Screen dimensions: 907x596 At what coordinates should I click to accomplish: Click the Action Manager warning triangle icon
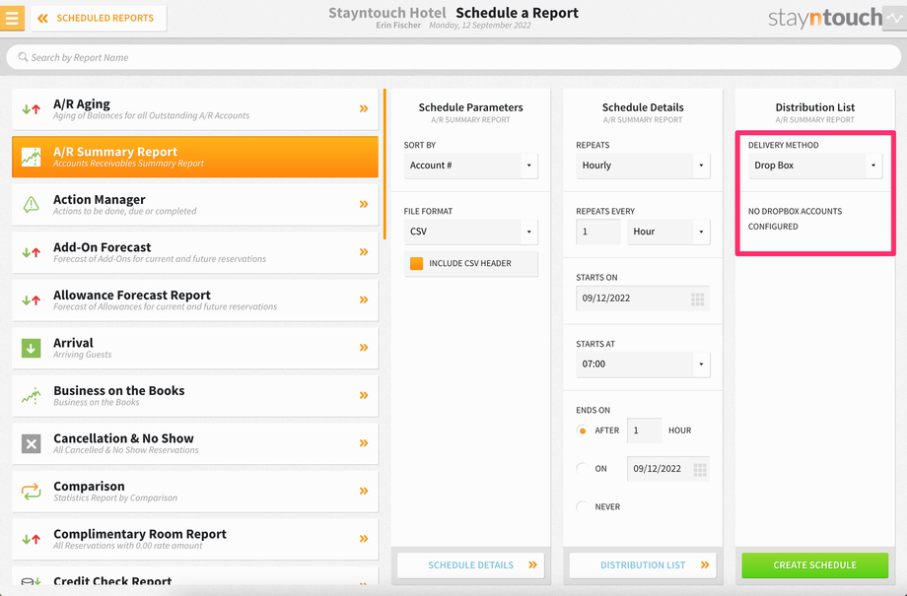click(32, 204)
